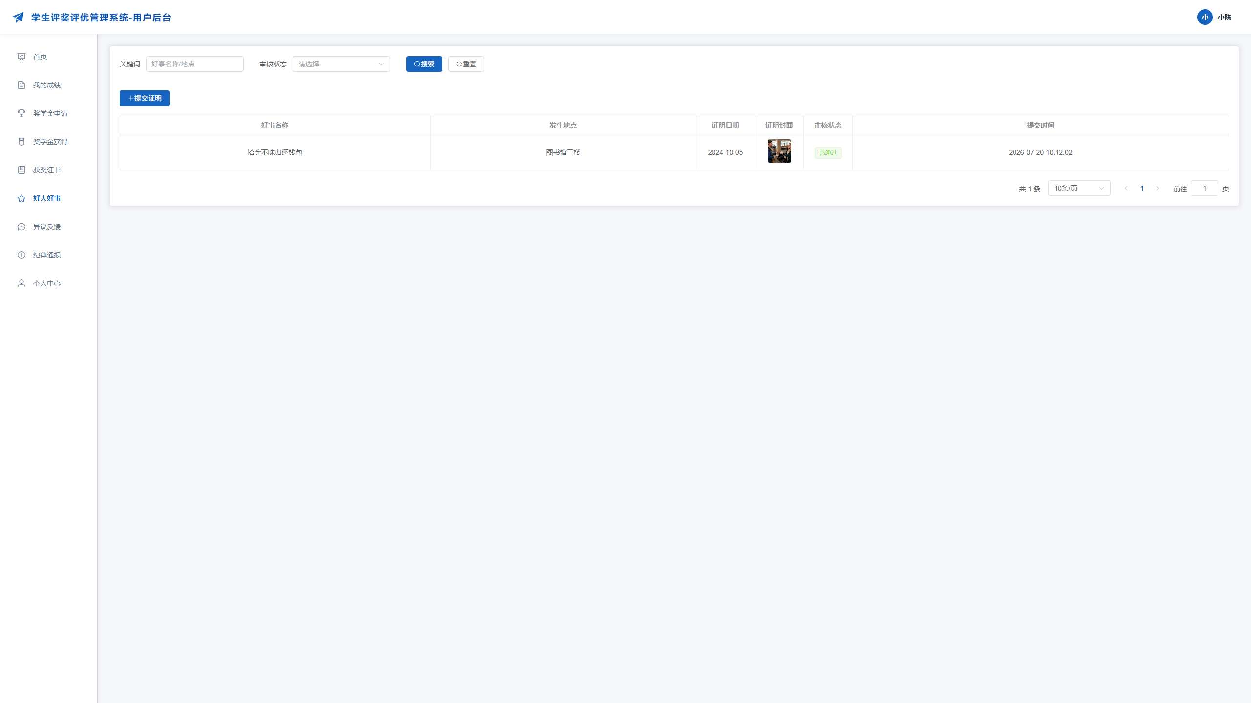Click the 2026-07-20 10:12:02 submit time

coord(1040,153)
